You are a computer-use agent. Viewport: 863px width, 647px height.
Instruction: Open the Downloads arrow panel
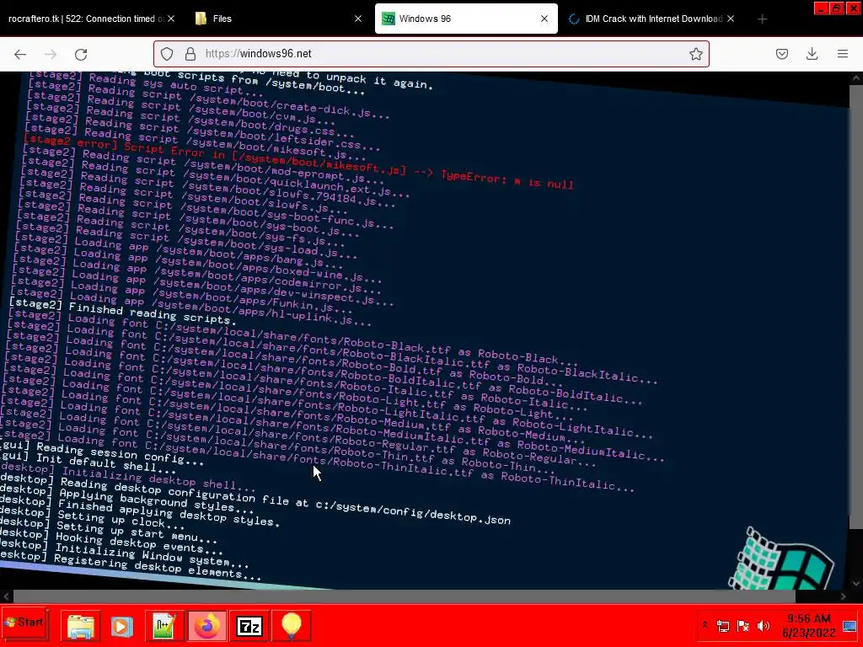pos(812,54)
